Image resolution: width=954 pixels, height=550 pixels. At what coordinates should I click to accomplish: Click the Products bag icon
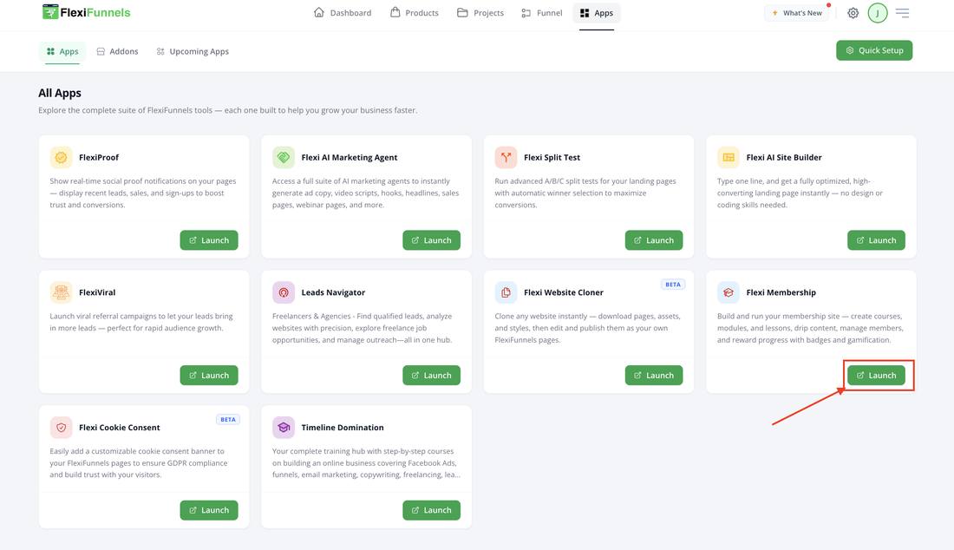(x=395, y=12)
